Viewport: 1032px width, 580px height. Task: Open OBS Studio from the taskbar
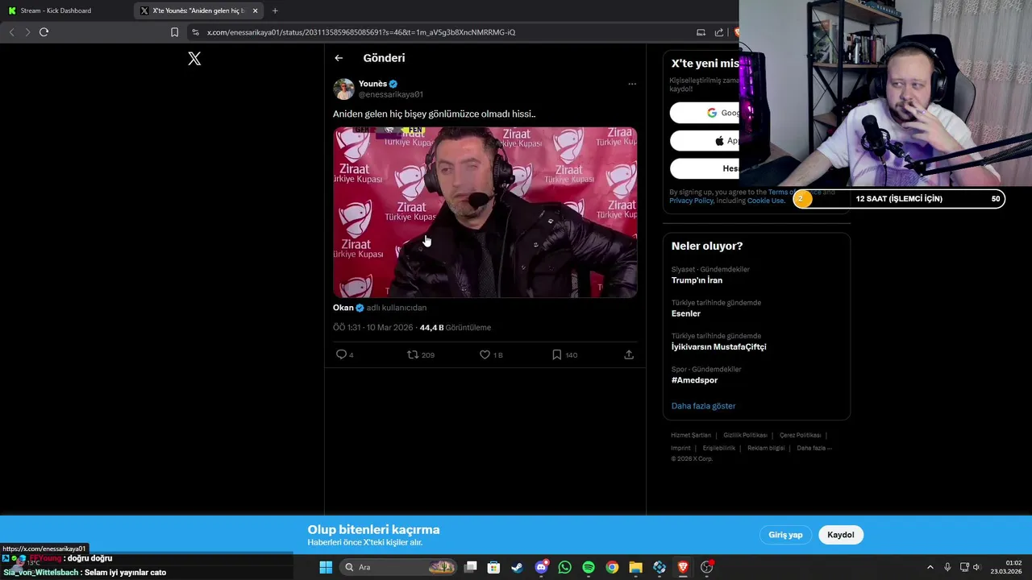point(706,567)
